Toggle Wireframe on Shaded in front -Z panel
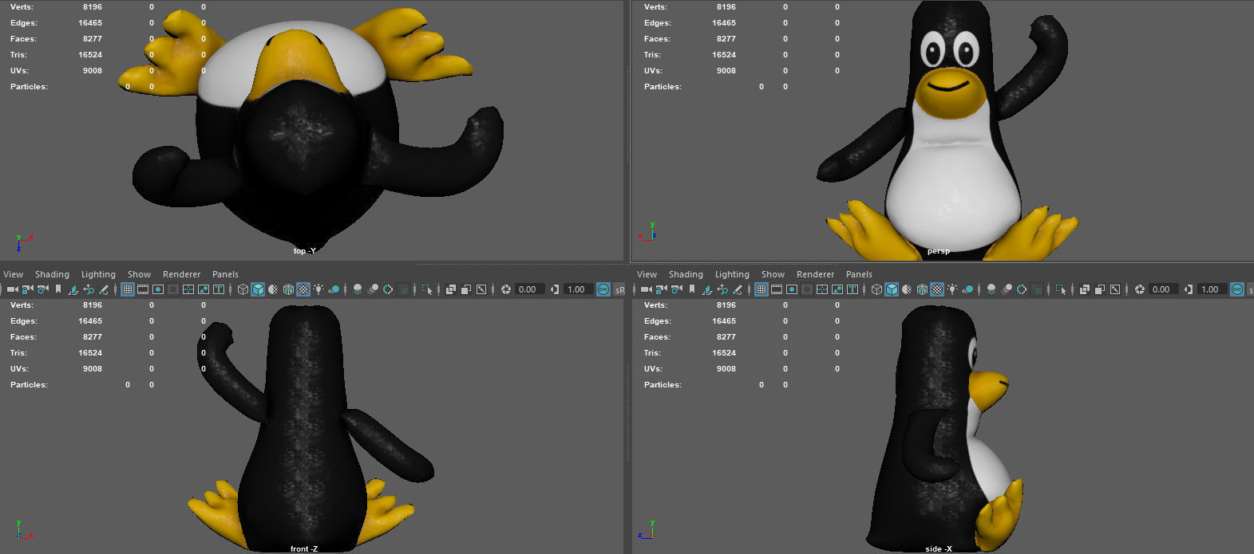This screenshot has width=1254, height=554. click(x=288, y=289)
